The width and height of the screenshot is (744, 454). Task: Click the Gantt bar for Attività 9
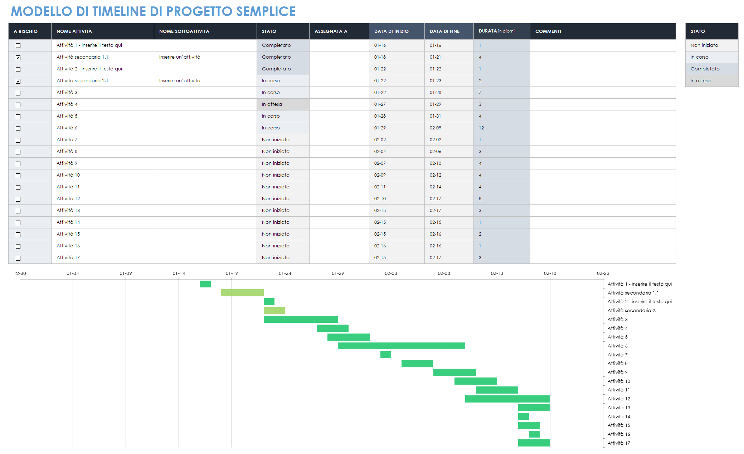click(x=454, y=372)
